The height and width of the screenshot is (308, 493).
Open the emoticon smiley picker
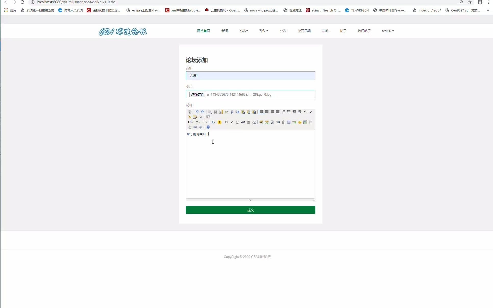pyautogui.click(x=300, y=122)
